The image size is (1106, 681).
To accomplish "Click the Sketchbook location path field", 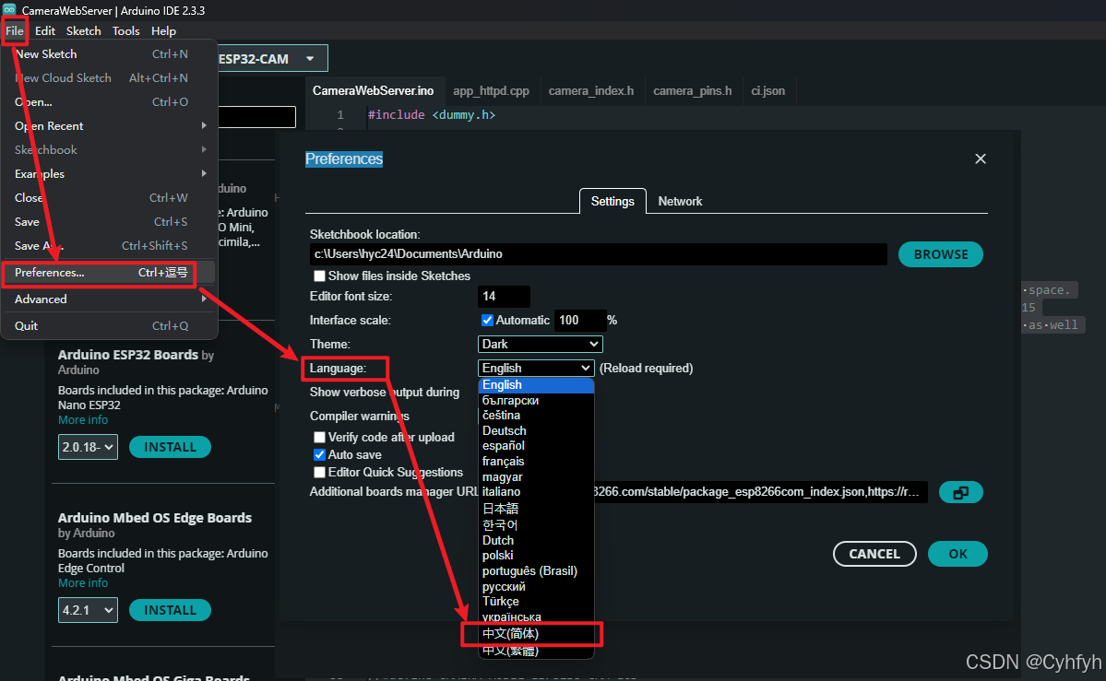I will coord(598,253).
